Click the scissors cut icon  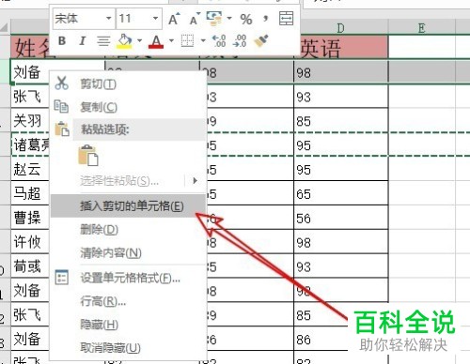point(61,83)
